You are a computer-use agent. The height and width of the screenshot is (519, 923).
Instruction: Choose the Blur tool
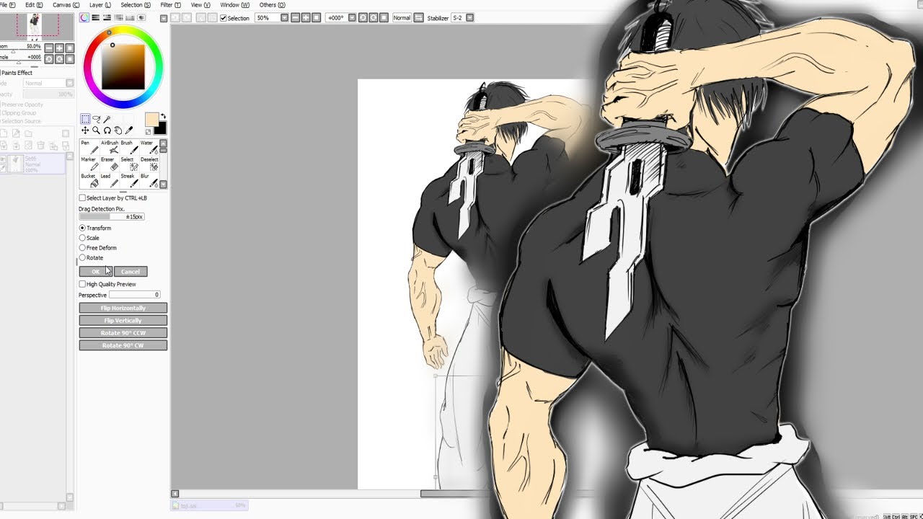click(x=149, y=180)
